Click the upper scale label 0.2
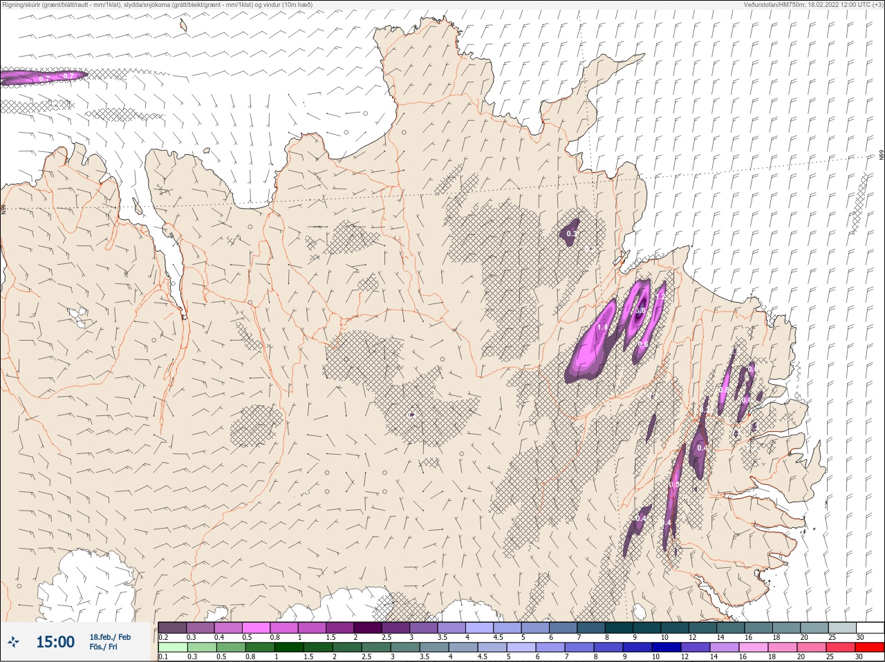 pos(163,637)
